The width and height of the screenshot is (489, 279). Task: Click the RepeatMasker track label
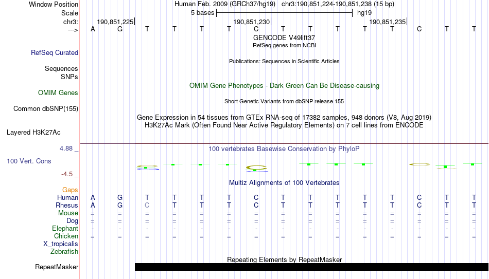(x=57, y=267)
